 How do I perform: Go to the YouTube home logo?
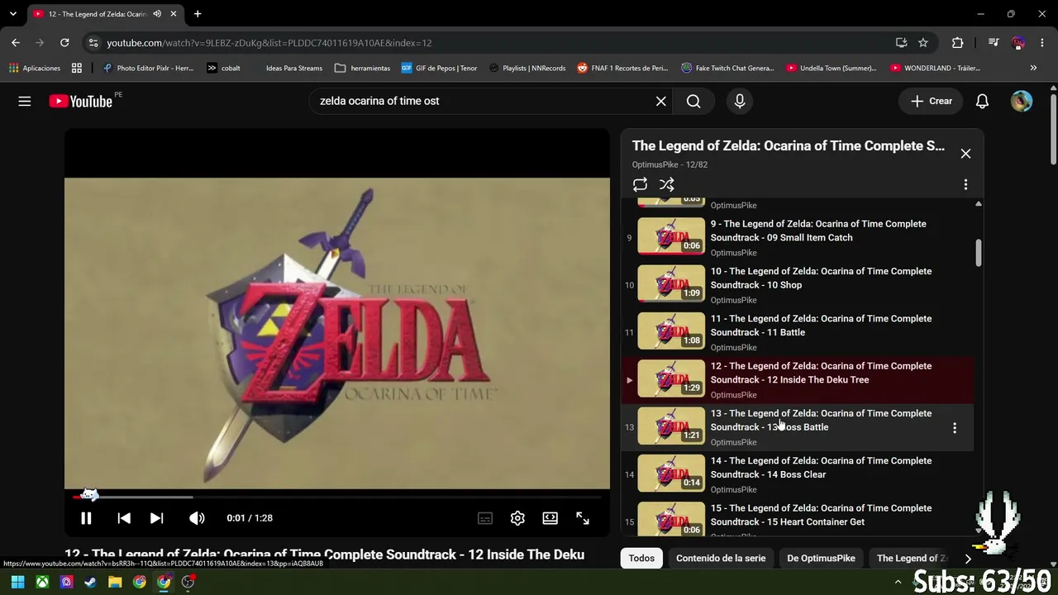pos(80,101)
